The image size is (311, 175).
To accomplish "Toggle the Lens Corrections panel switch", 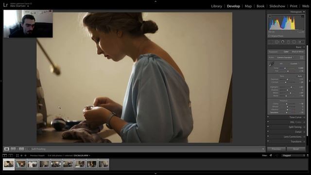I will point(268,136).
